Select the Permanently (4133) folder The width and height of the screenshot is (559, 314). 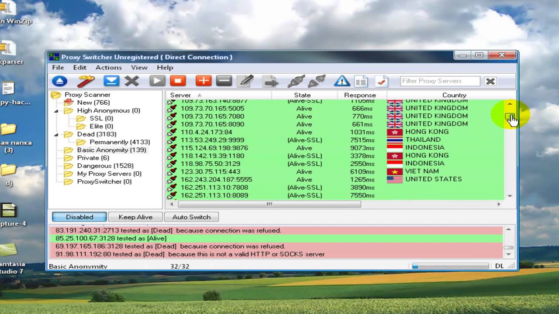point(120,142)
